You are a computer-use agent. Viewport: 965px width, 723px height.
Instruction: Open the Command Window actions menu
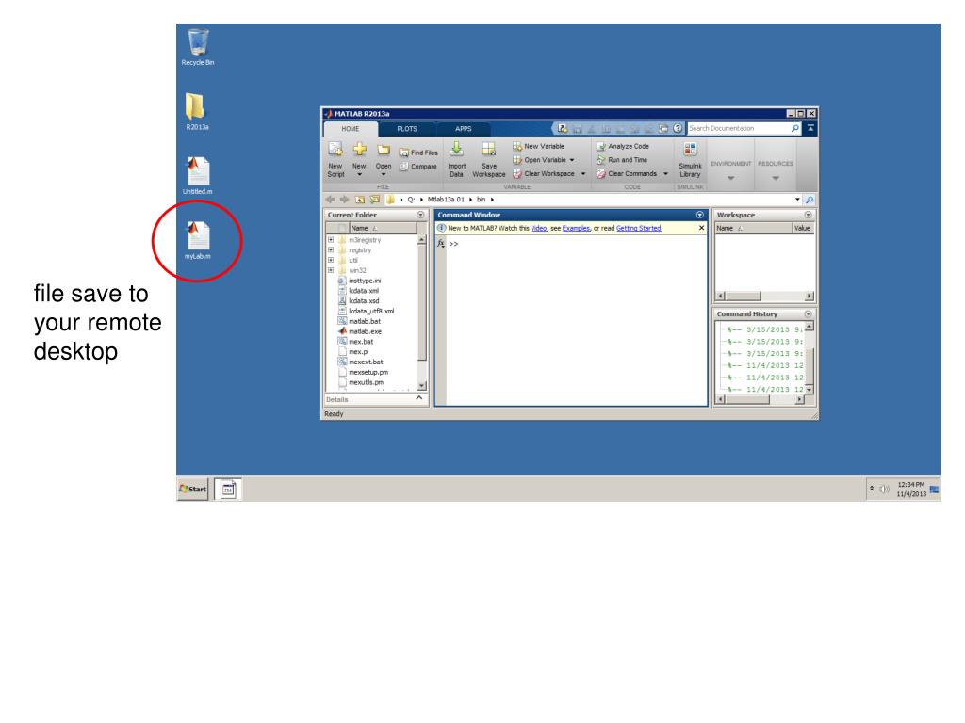click(700, 216)
